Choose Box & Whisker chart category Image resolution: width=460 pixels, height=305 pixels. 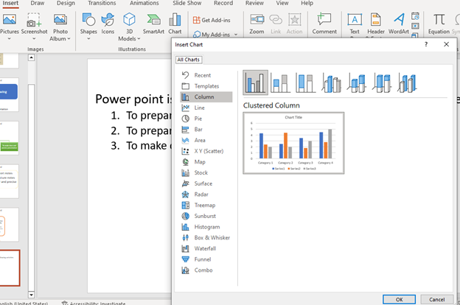206,238
